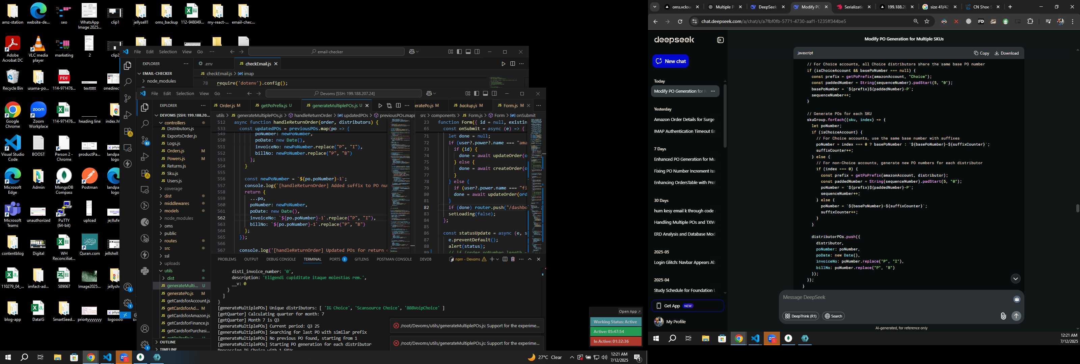The image size is (1080, 364).
Task: Toggle panel visibility in email-checker window
Action: pos(468,52)
